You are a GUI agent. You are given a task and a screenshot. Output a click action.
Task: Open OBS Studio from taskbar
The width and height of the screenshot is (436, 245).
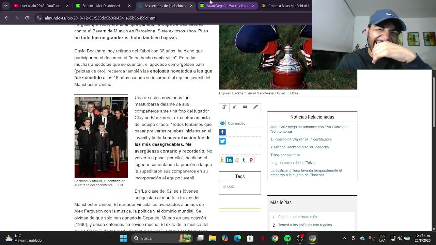click(300, 238)
